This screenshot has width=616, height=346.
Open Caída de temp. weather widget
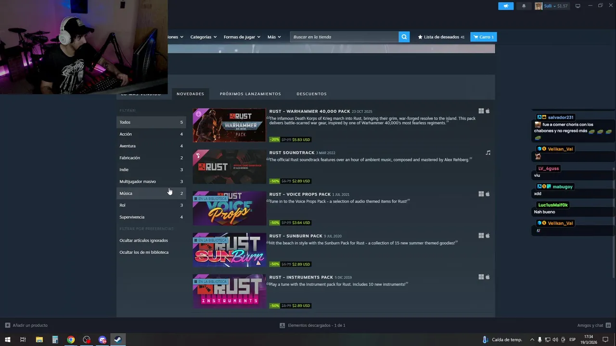pos(501,340)
